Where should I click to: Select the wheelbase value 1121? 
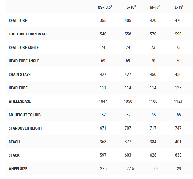point(178,101)
